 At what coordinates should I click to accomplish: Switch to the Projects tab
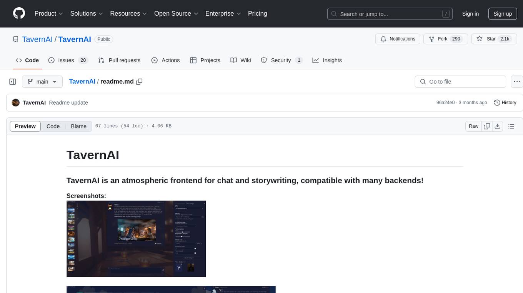pos(205,60)
